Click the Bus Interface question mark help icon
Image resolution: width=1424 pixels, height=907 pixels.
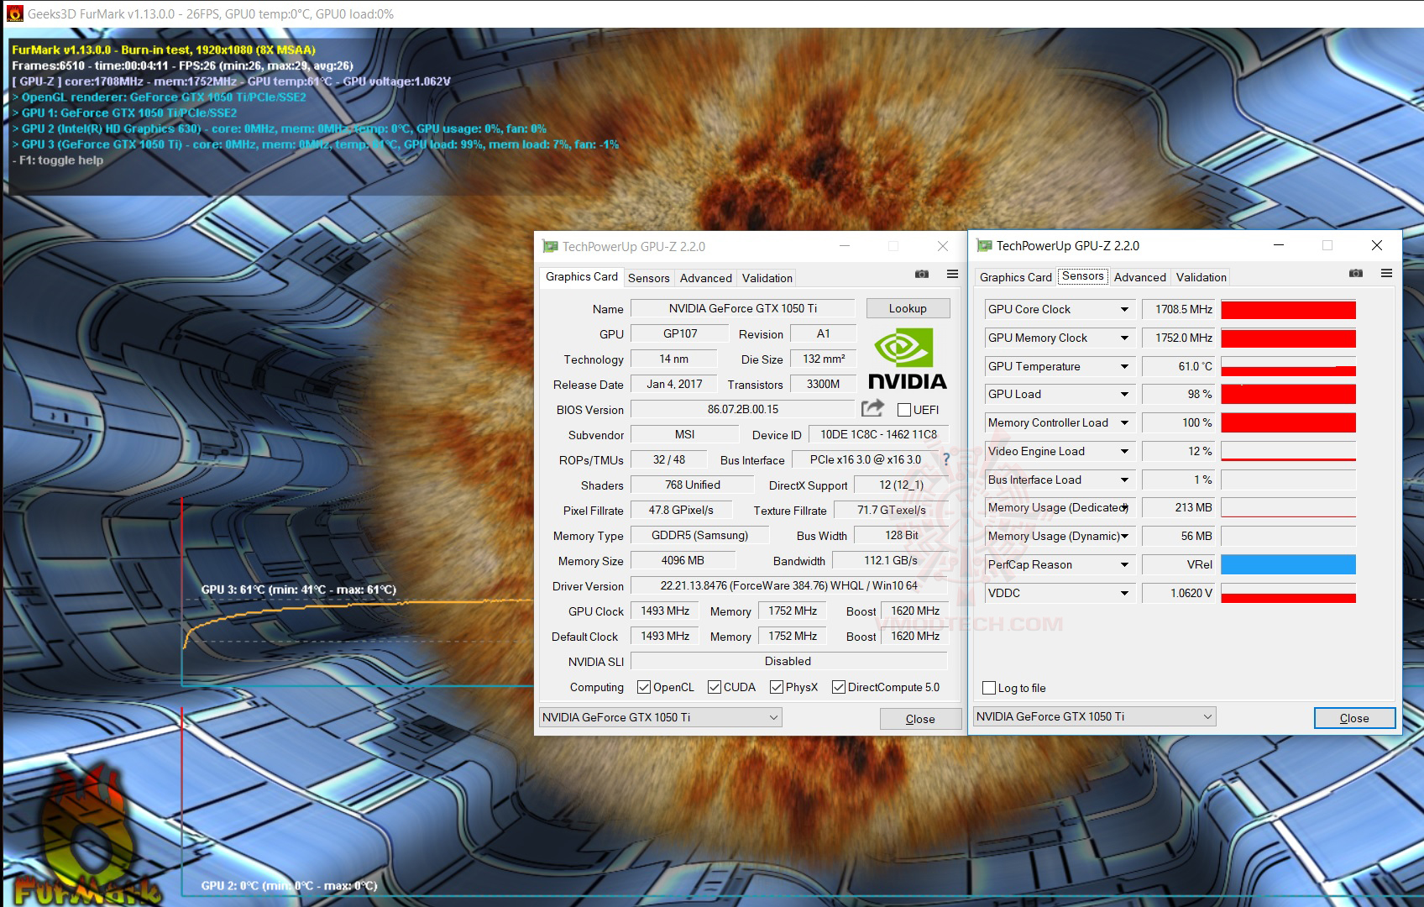(946, 459)
